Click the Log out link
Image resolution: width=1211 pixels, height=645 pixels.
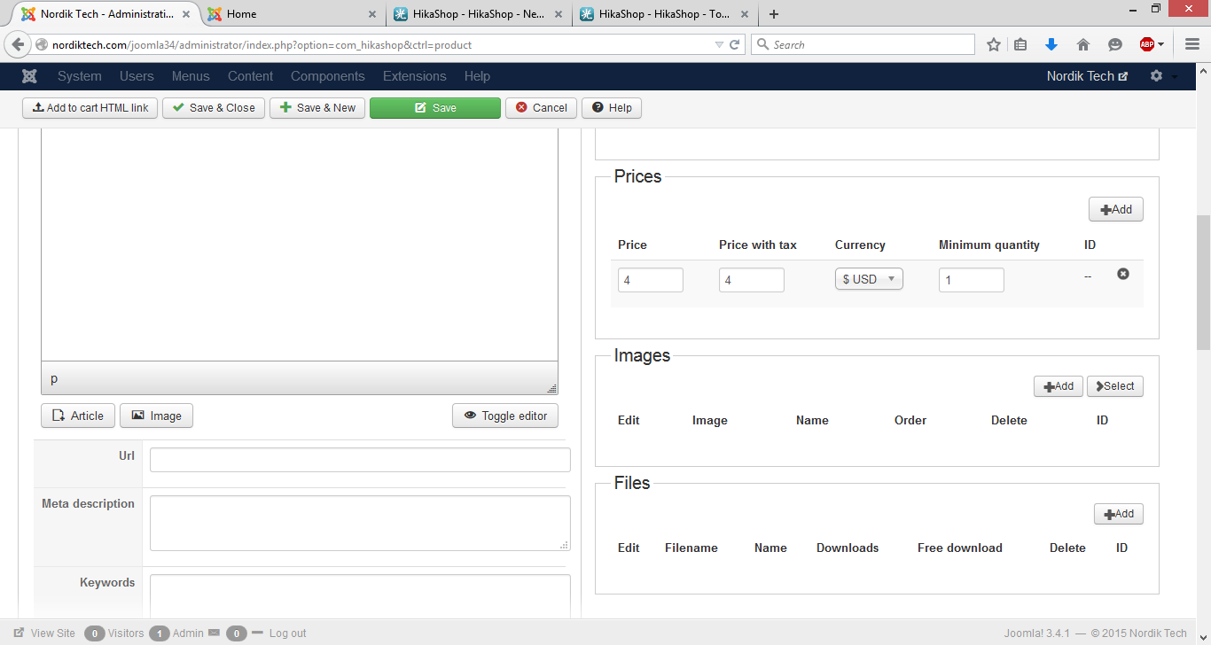coord(287,633)
